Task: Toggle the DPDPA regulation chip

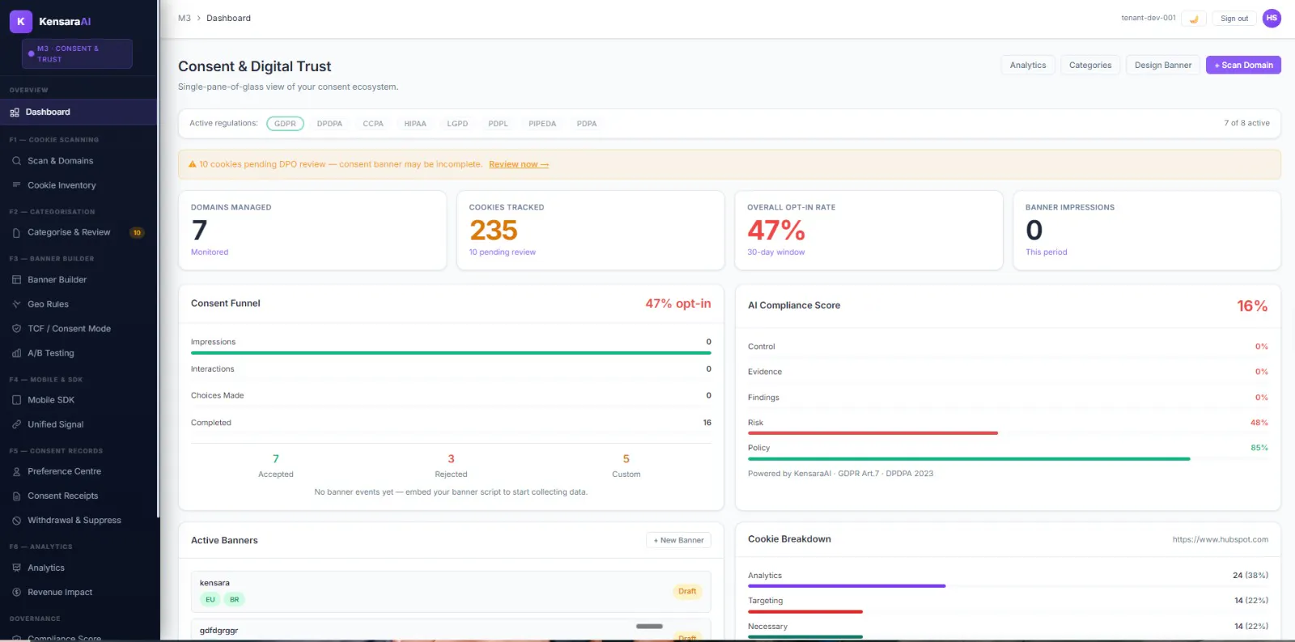Action: pyautogui.click(x=329, y=124)
